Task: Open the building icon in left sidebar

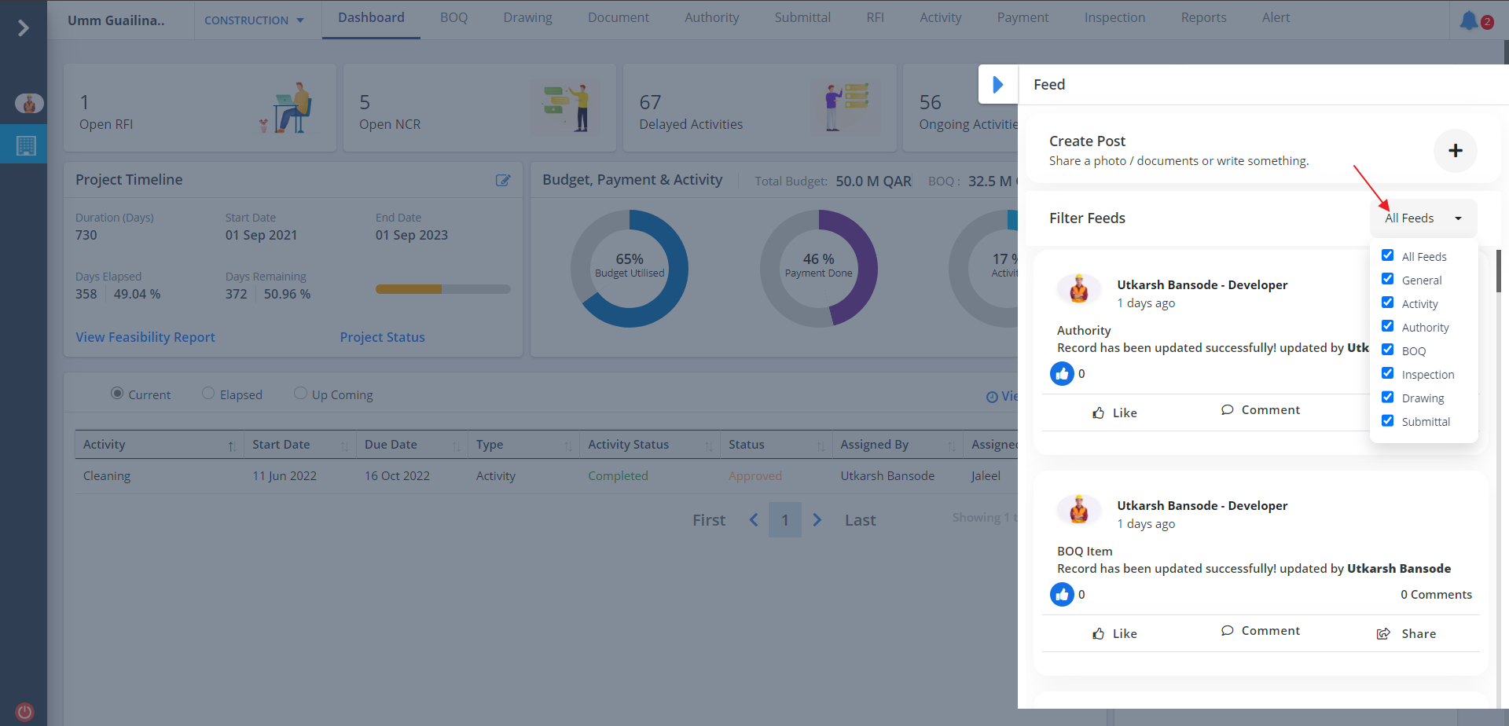Action: pos(26,145)
